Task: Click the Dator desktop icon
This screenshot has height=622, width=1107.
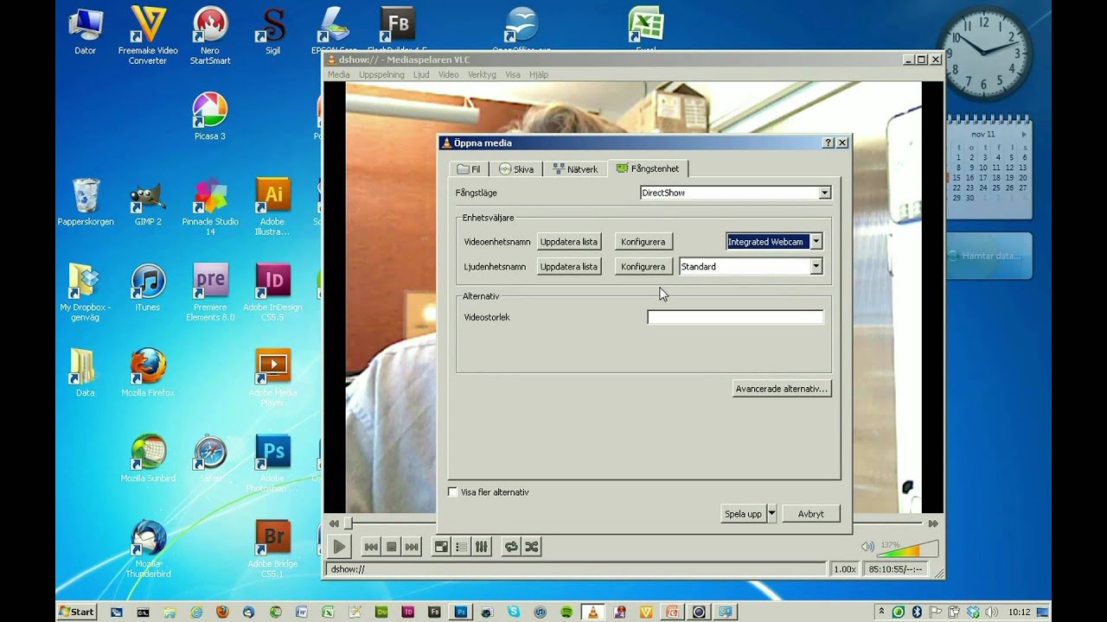Action: click(86, 32)
